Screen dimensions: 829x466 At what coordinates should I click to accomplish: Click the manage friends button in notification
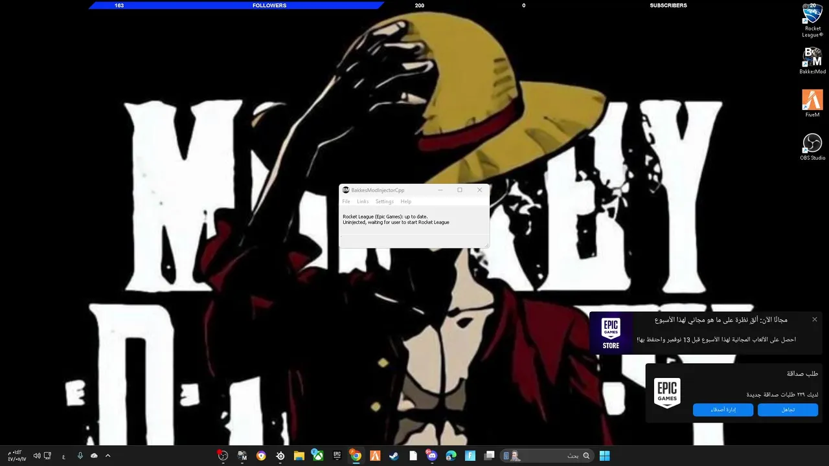pos(723,410)
